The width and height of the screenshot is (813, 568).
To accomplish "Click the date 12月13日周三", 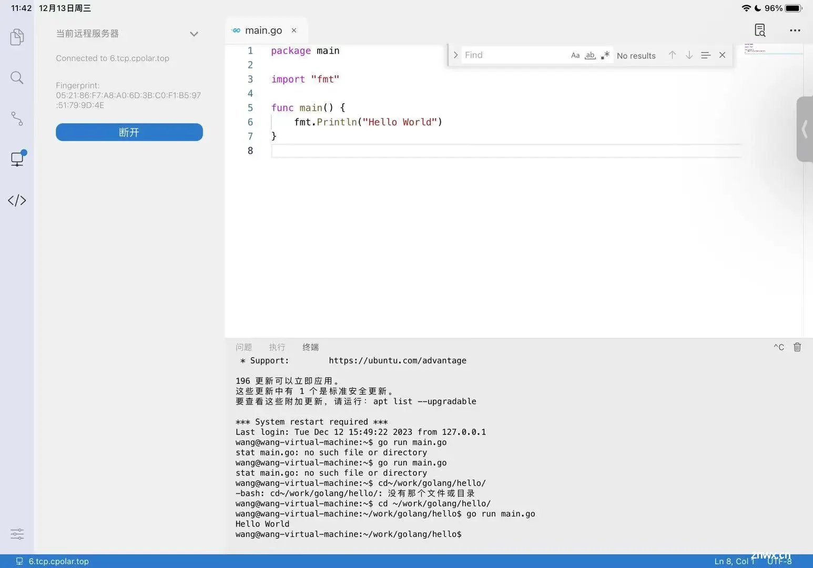I will (65, 8).
